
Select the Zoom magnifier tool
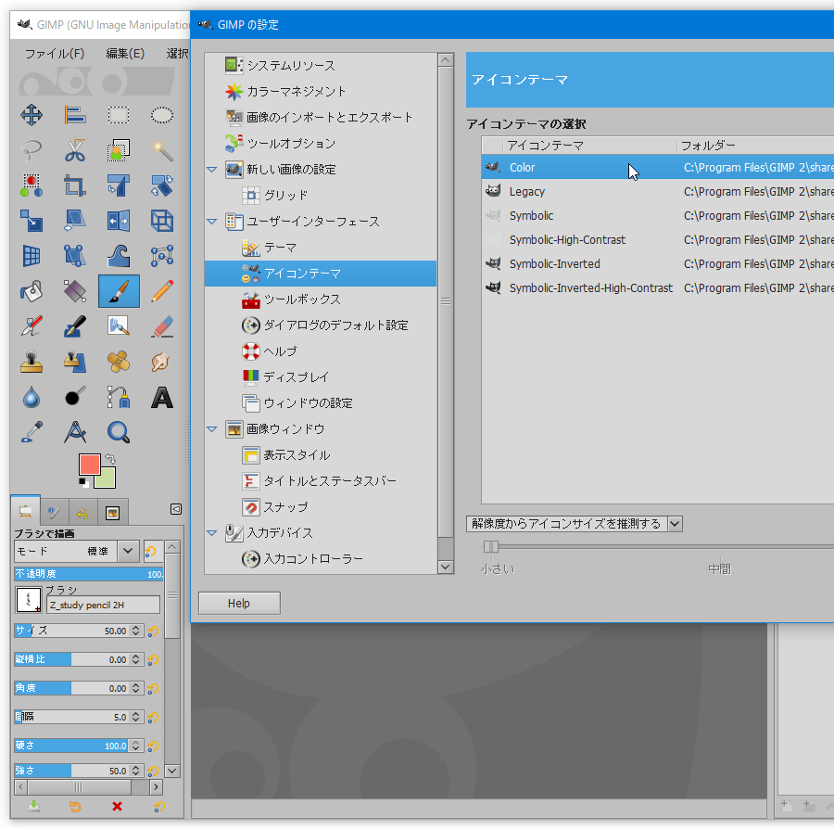[118, 432]
